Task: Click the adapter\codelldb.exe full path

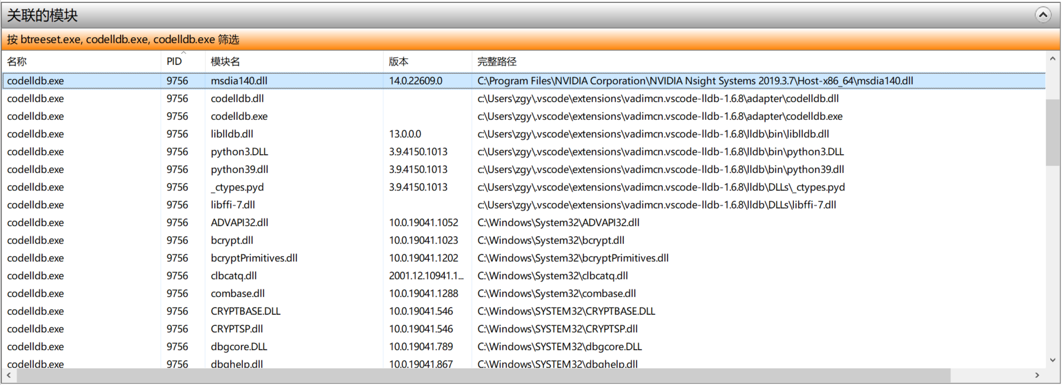Action: [x=660, y=116]
